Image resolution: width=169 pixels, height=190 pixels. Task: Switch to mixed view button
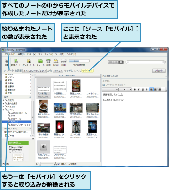[116, 62]
